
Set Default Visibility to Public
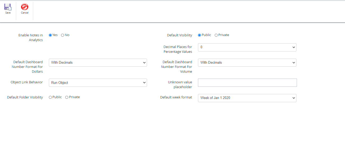[200, 35]
